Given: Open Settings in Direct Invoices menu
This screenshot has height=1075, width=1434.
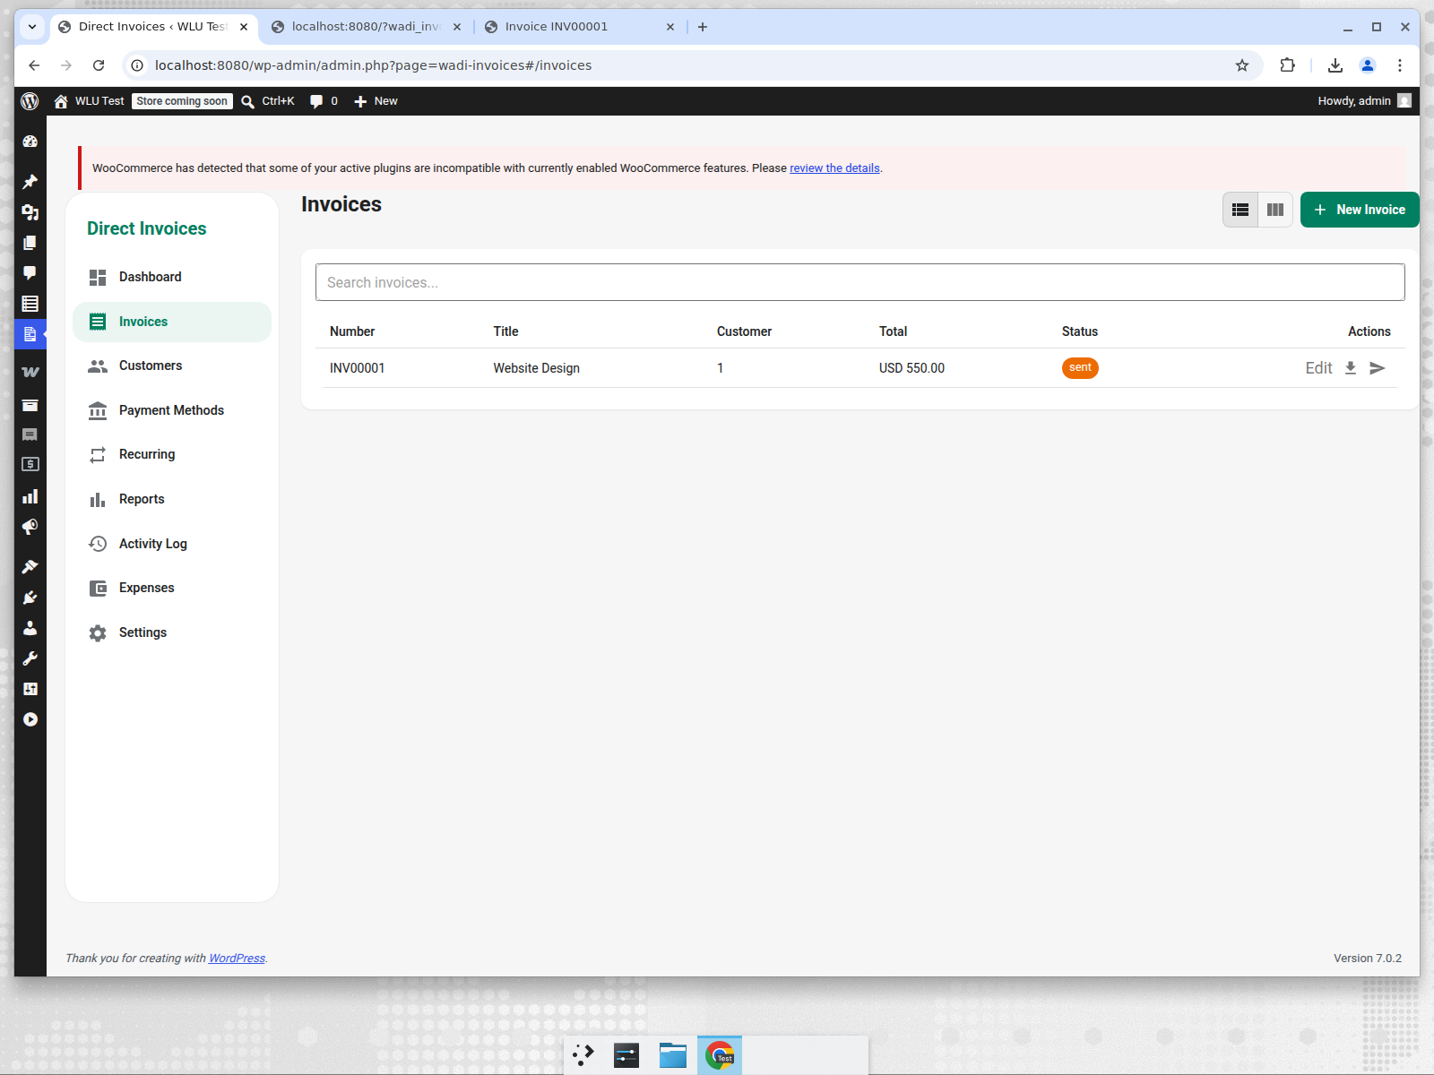Looking at the screenshot, I should point(172,632).
